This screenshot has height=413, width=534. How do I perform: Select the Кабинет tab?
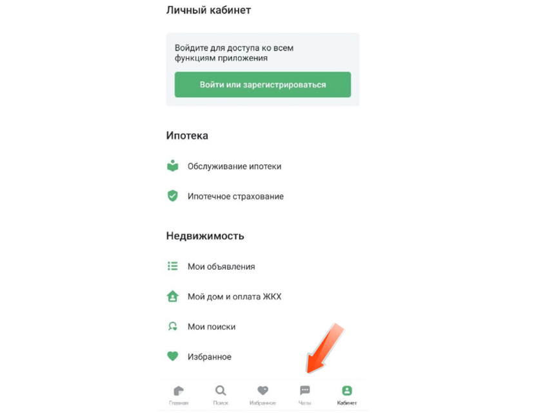(x=347, y=396)
